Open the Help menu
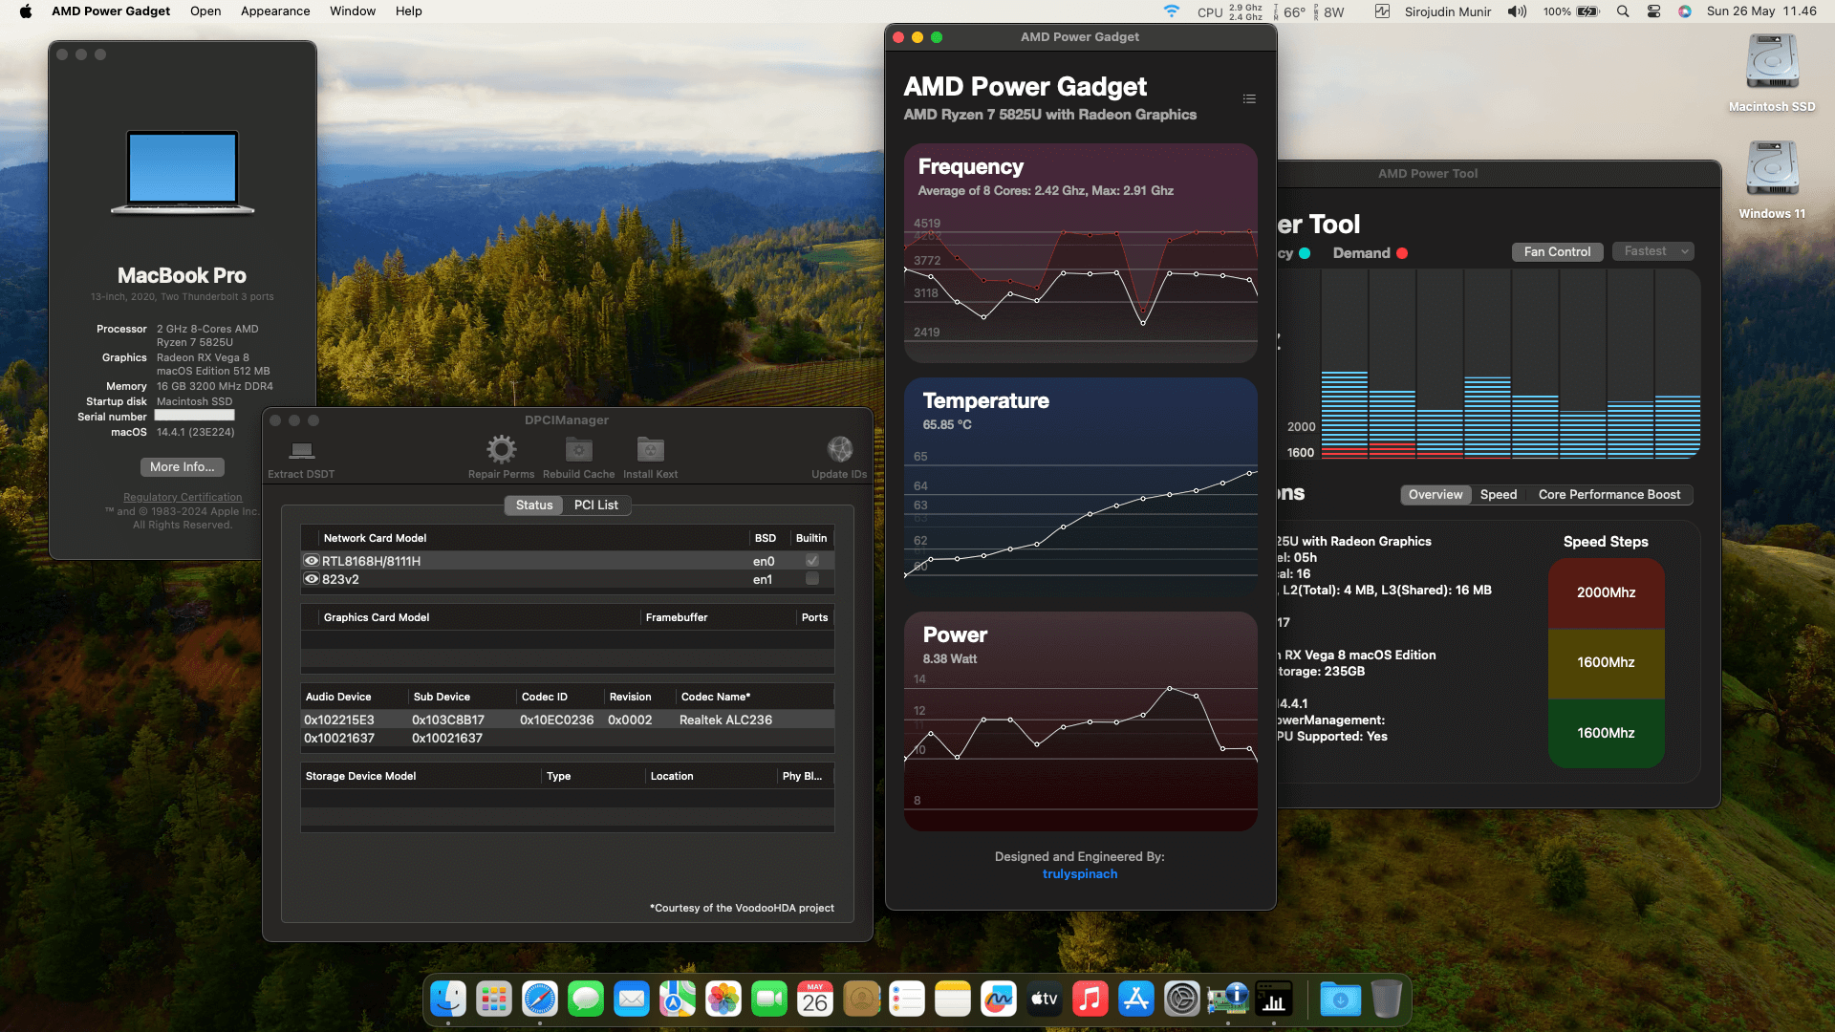Image resolution: width=1835 pixels, height=1032 pixels. 409,11
